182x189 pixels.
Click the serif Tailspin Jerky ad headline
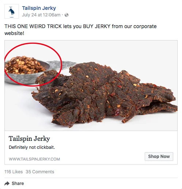point(29,139)
